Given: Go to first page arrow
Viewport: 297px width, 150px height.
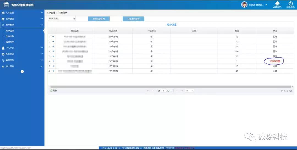Looking at the screenshot, I should (148, 91).
